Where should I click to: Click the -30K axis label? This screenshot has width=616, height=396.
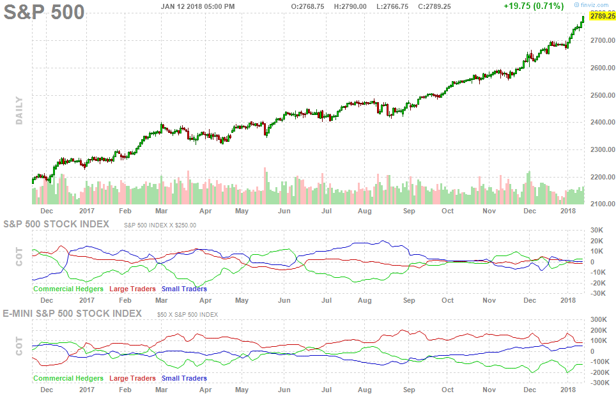click(598, 293)
